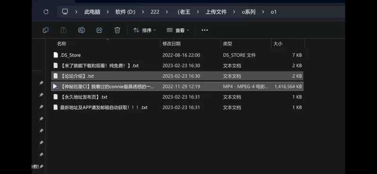Click date 2022-11-29 12:19
This screenshot has height=174, width=377.
coord(181,87)
